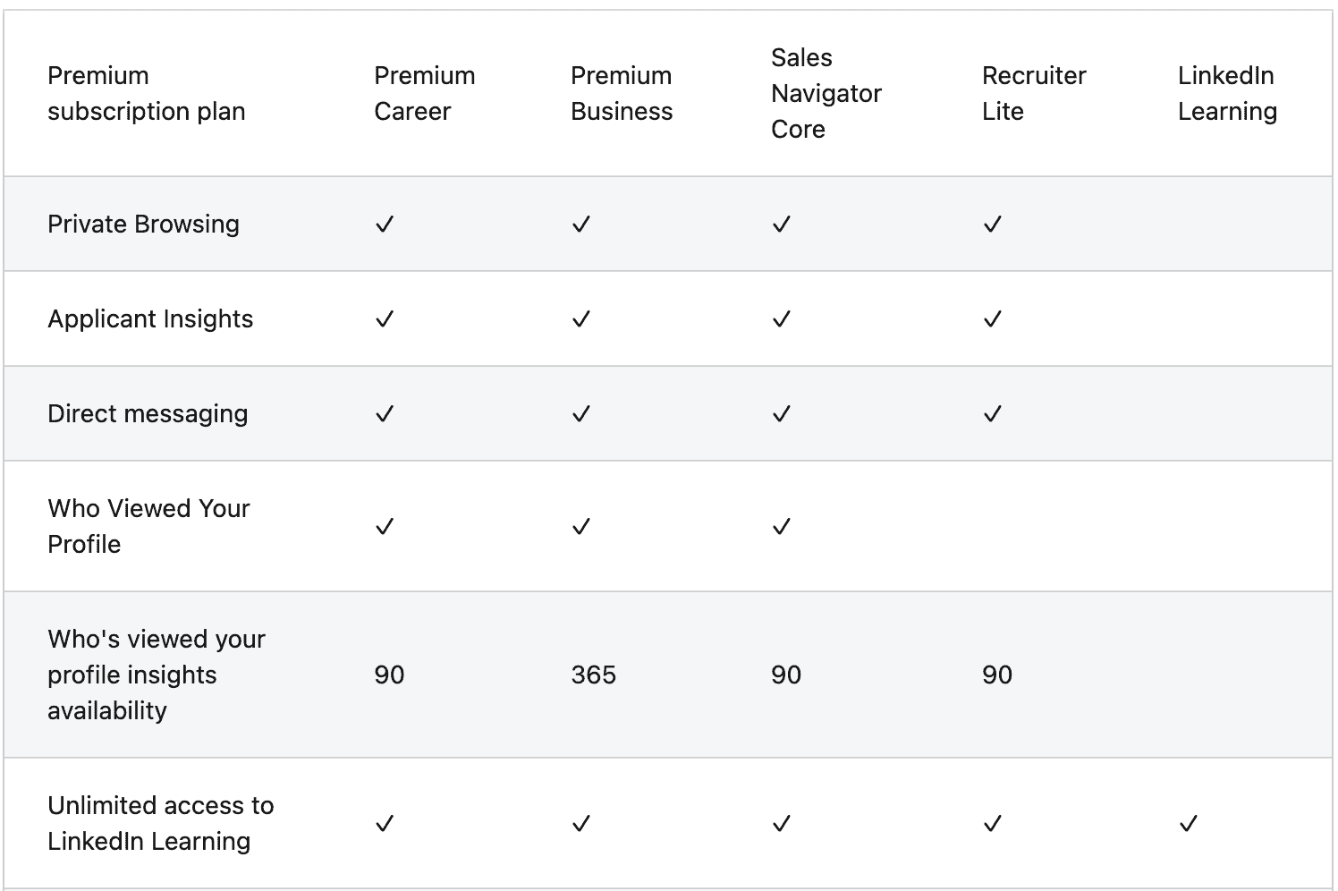Select the Sales Navigator Core column header
The image size is (1338, 891).
coord(826,93)
